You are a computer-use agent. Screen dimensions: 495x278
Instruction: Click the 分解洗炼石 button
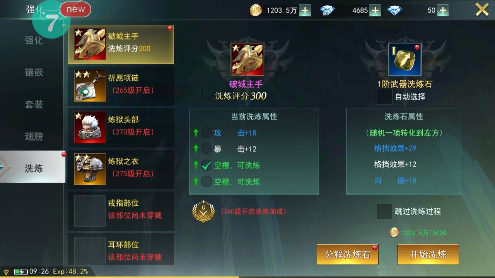[x=348, y=254]
